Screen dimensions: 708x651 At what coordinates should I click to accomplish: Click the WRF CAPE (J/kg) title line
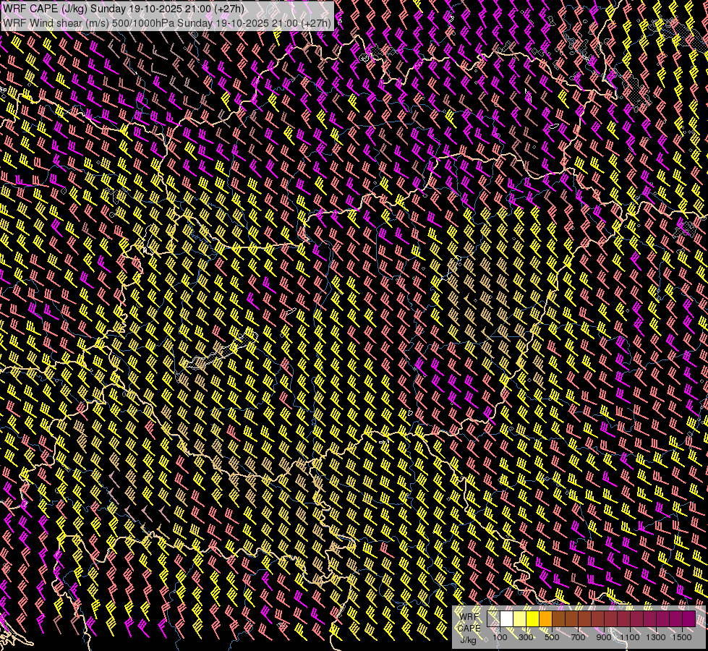124,9
